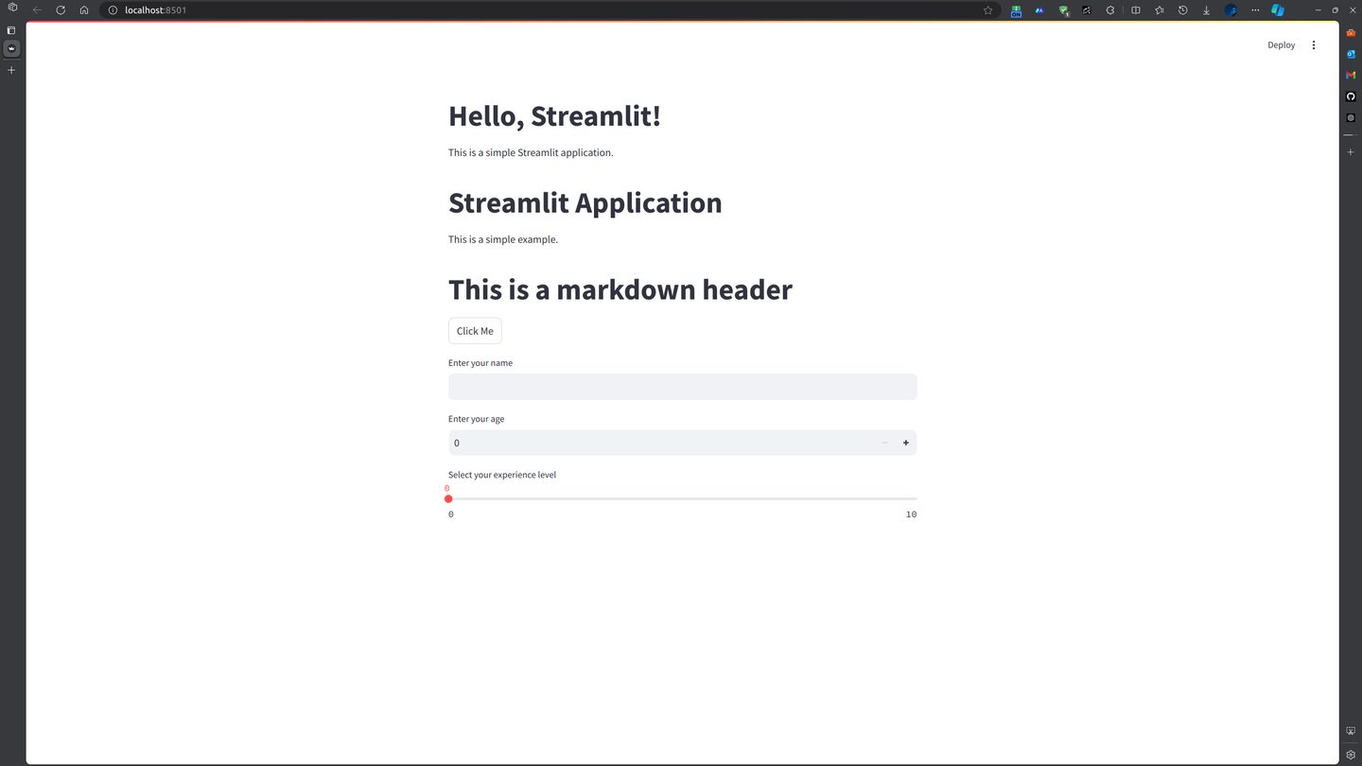Open the Downloads panel

(1205, 9)
